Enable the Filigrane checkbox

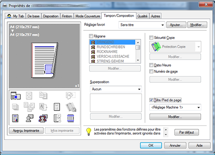91,36
